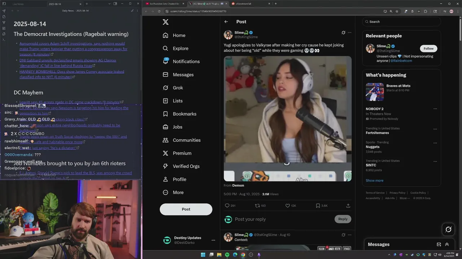The width and height of the screenshot is (462, 259).
Task: Open the More footer link dropdown
Action: [x=405, y=198]
